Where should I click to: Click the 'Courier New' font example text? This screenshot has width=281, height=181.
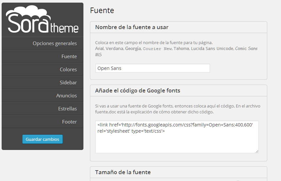point(157,49)
